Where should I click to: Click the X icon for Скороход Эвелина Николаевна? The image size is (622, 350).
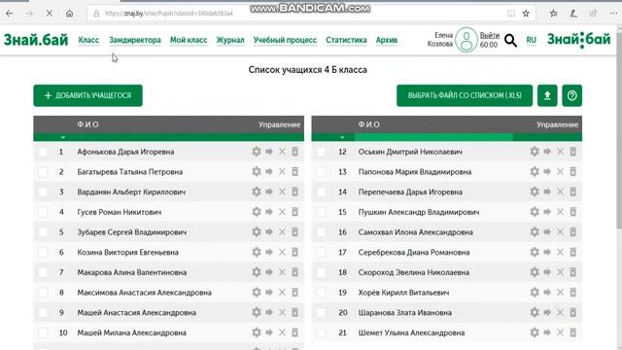(560, 272)
